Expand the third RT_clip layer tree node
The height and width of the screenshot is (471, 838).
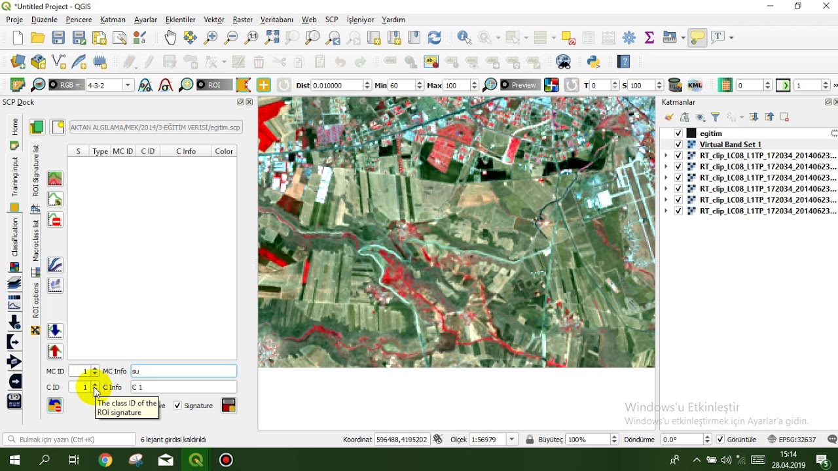(x=666, y=178)
